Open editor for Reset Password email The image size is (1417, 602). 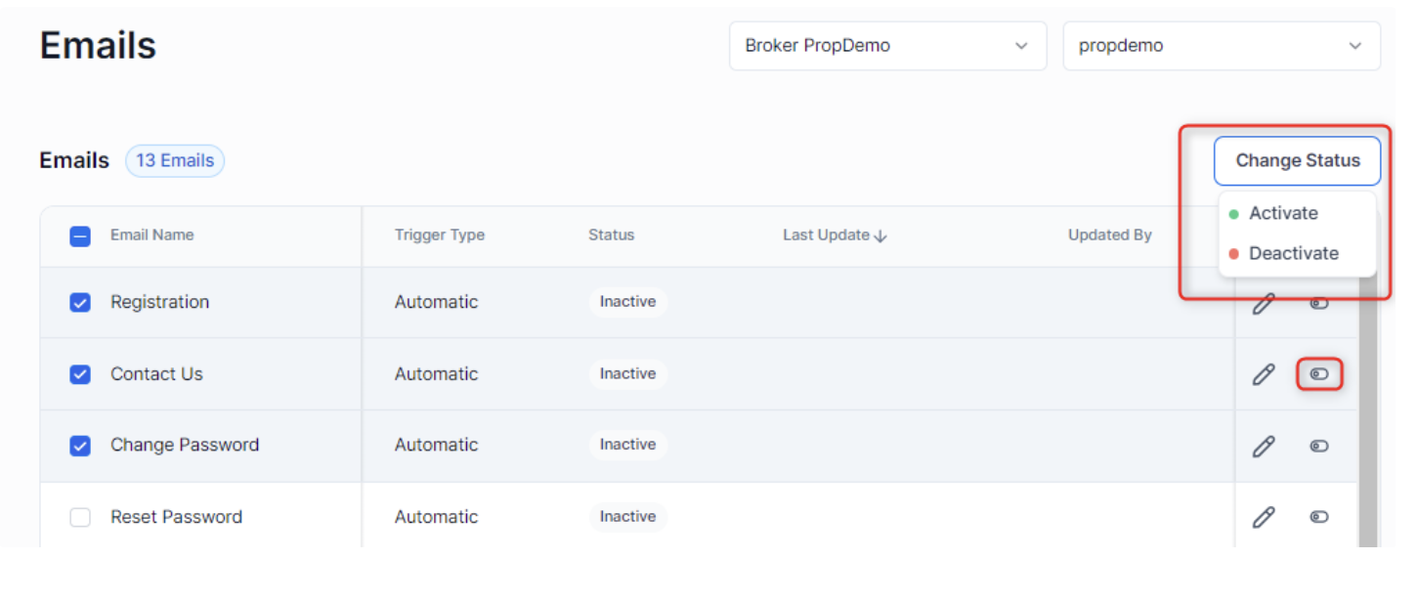[1264, 517]
